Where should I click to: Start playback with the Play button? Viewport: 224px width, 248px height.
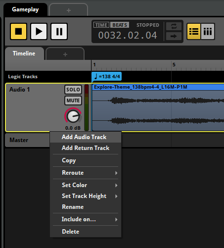click(39, 31)
